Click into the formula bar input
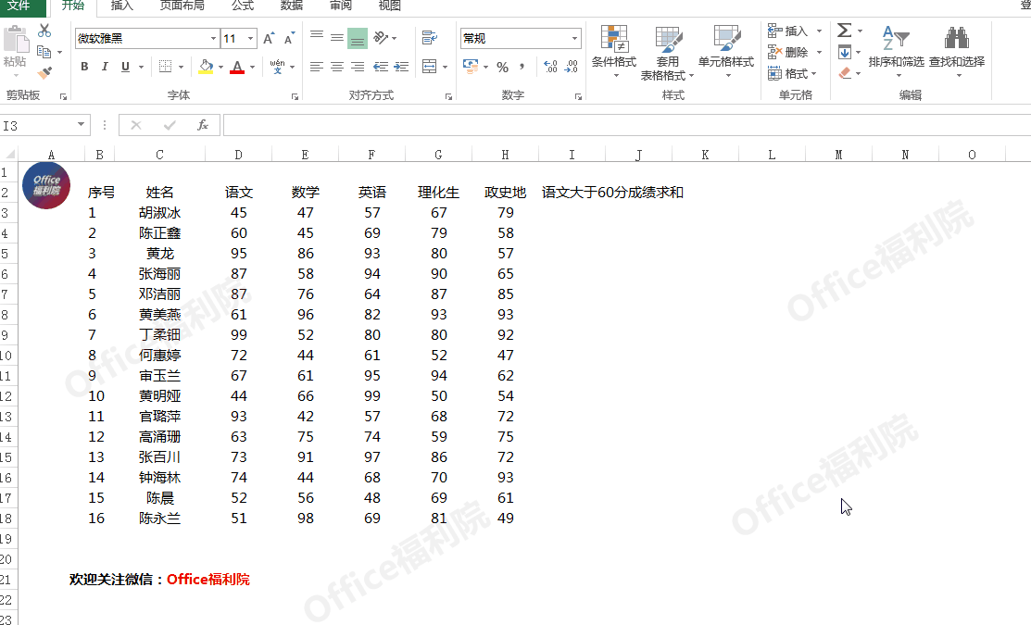This screenshot has height=625, width=1031. pyautogui.click(x=626, y=125)
